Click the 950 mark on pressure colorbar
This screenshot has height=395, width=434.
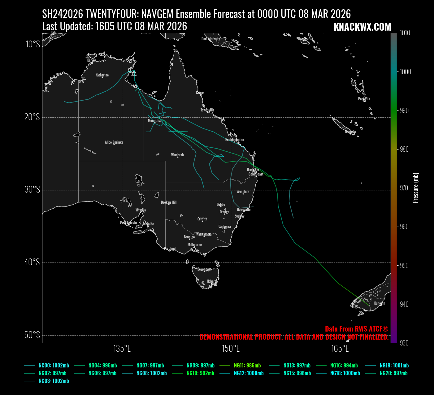pyautogui.click(x=404, y=266)
